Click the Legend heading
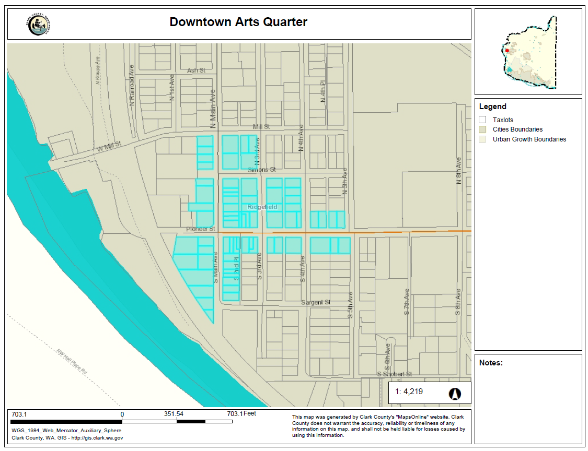Screen dimensions: 588x451 tap(492, 106)
